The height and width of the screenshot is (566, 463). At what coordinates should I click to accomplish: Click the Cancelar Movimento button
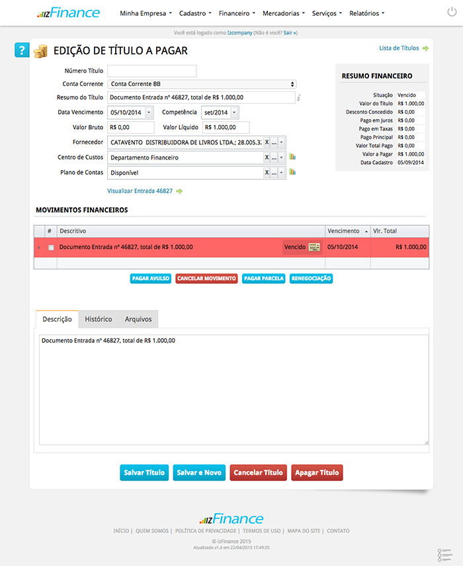pyautogui.click(x=206, y=279)
